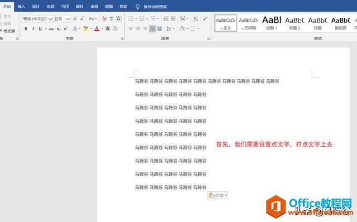This screenshot has height=222, width=357.
Task: Toggle Bold formatting button
Action: click(x=26, y=28)
